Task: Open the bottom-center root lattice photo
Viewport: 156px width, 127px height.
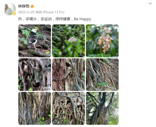Action: [x=68, y=108]
